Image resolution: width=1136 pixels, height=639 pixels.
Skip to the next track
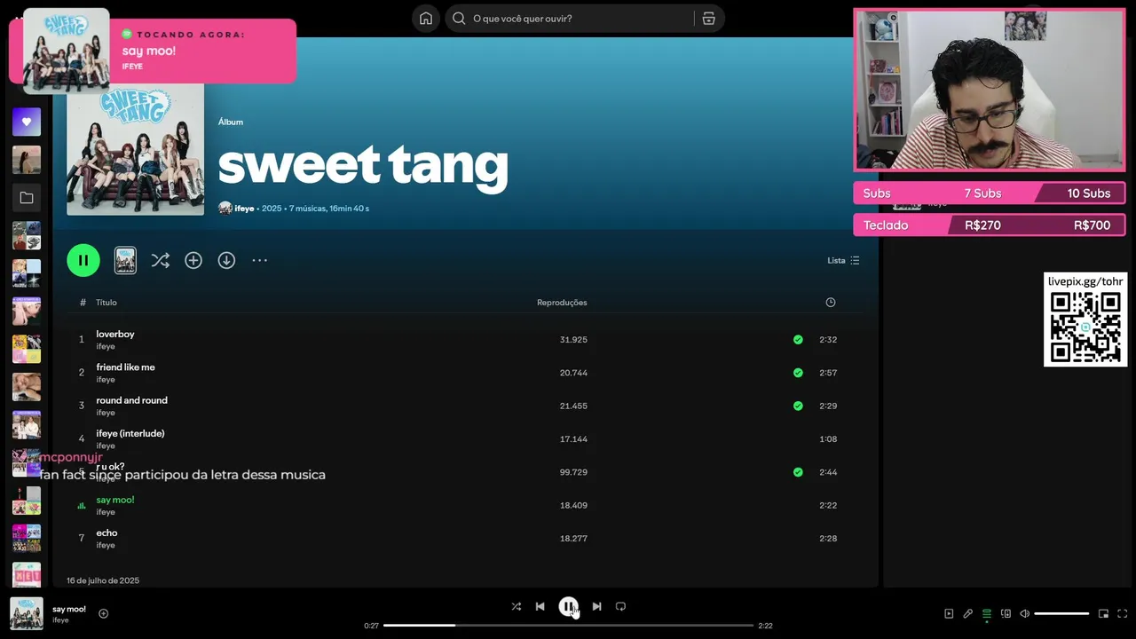click(x=596, y=606)
